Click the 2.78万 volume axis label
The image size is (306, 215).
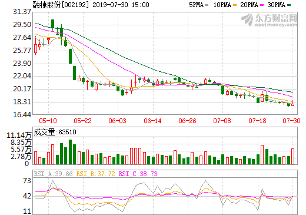(x=21, y=157)
